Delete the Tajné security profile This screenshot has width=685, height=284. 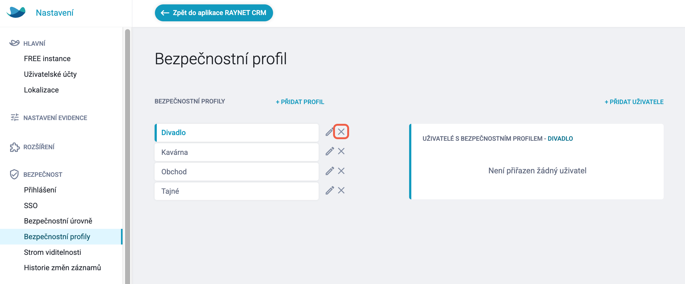(341, 190)
